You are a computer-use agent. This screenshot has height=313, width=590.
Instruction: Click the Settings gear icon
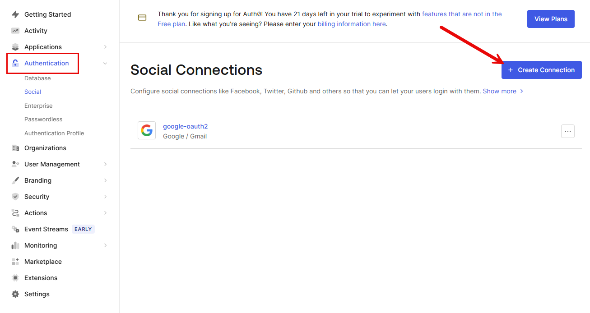(x=15, y=294)
